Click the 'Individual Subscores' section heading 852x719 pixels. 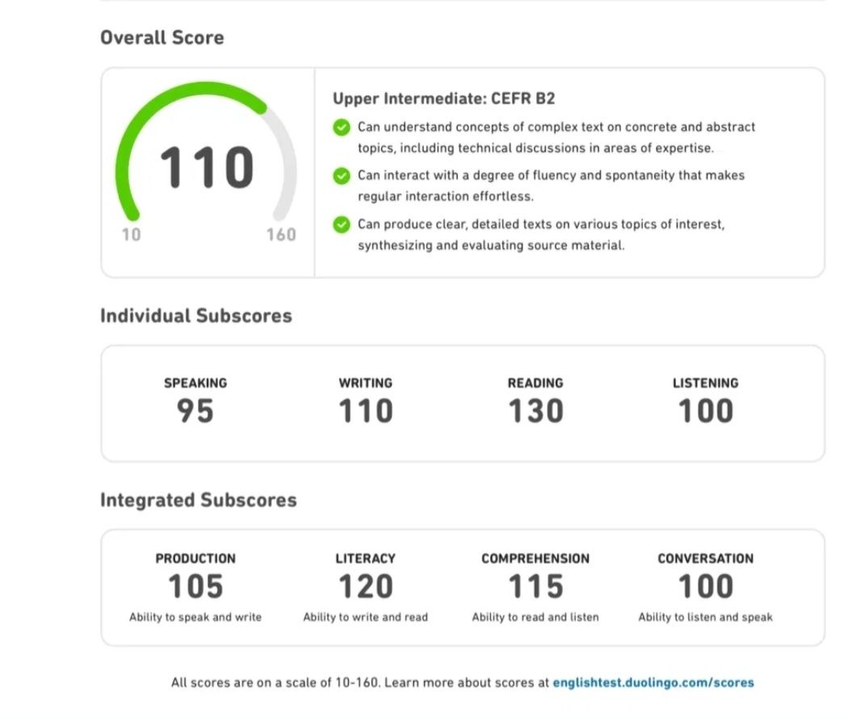195,316
